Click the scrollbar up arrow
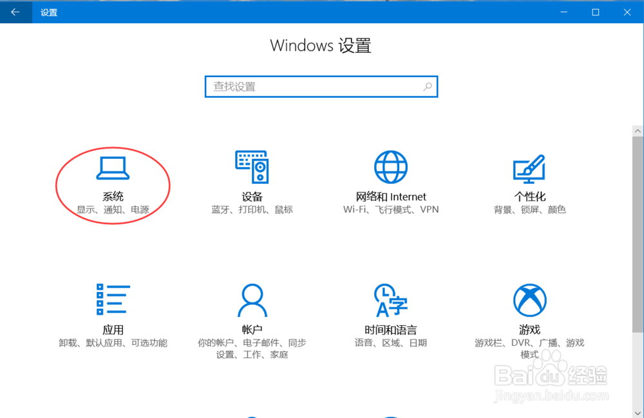The image size is (644, 418). (x=638, y=131)
